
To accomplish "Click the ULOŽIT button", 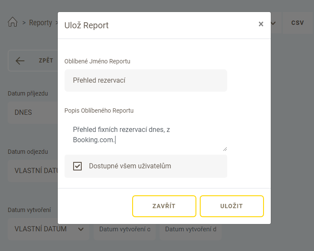I will tap(232, 206).
